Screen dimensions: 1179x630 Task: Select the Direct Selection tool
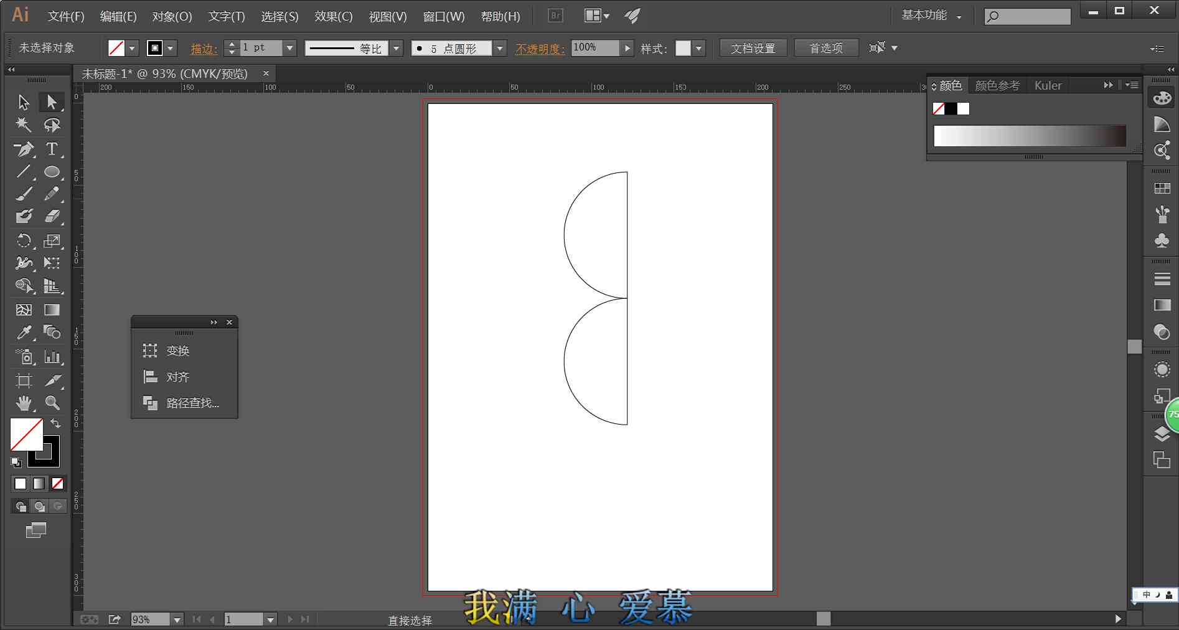coord(52,101)
